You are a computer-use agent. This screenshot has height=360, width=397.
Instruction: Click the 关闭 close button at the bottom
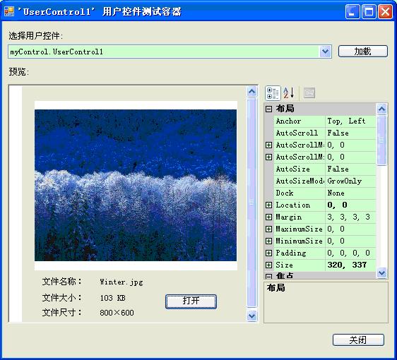click(x=358, y=340)
